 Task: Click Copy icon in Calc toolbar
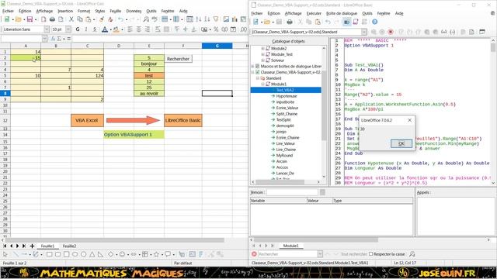point(80,19)
